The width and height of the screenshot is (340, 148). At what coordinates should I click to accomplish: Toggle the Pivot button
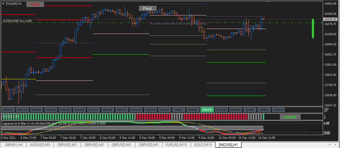(148, 8)
